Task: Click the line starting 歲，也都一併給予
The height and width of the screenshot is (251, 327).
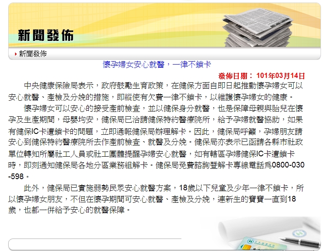Action: 69,210
